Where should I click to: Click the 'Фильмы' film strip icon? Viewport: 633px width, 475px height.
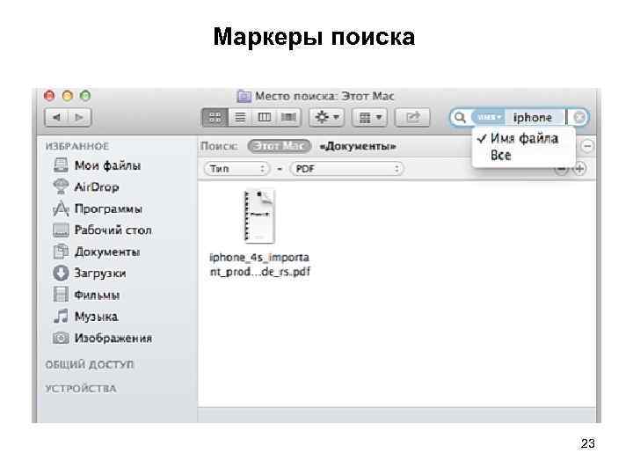pyautogui.click(x=61, y=295)
